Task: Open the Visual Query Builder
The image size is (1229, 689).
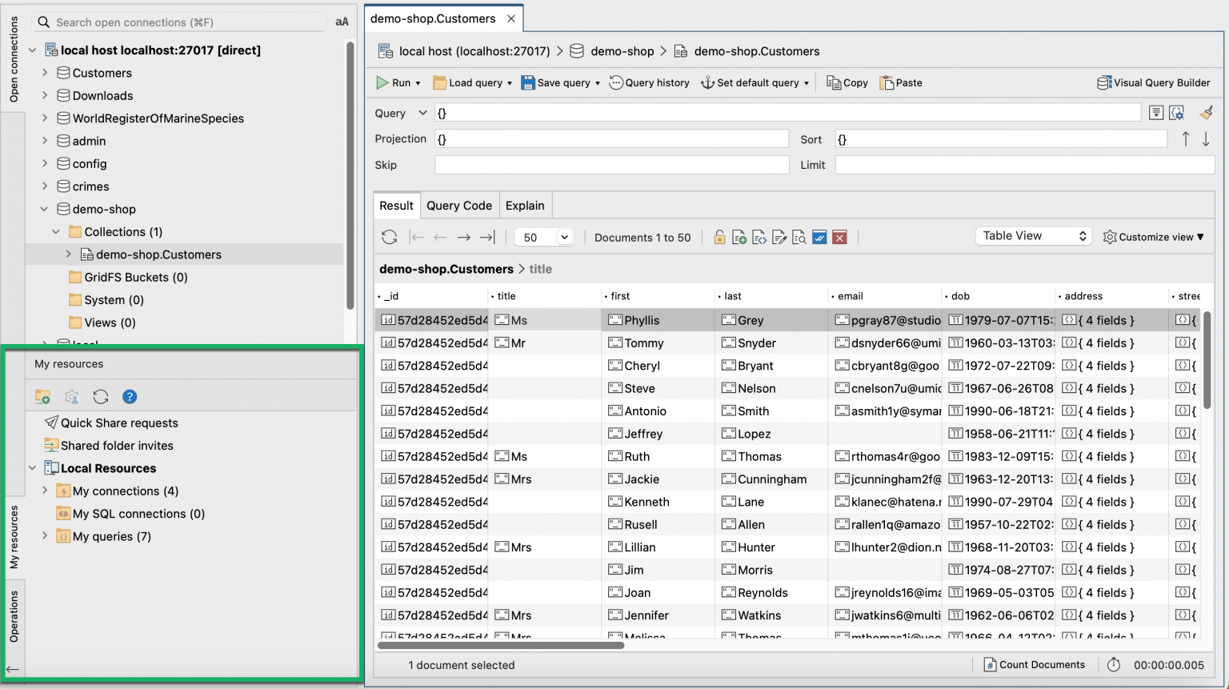Action: pyautogui.click(x=1153, y=82)
